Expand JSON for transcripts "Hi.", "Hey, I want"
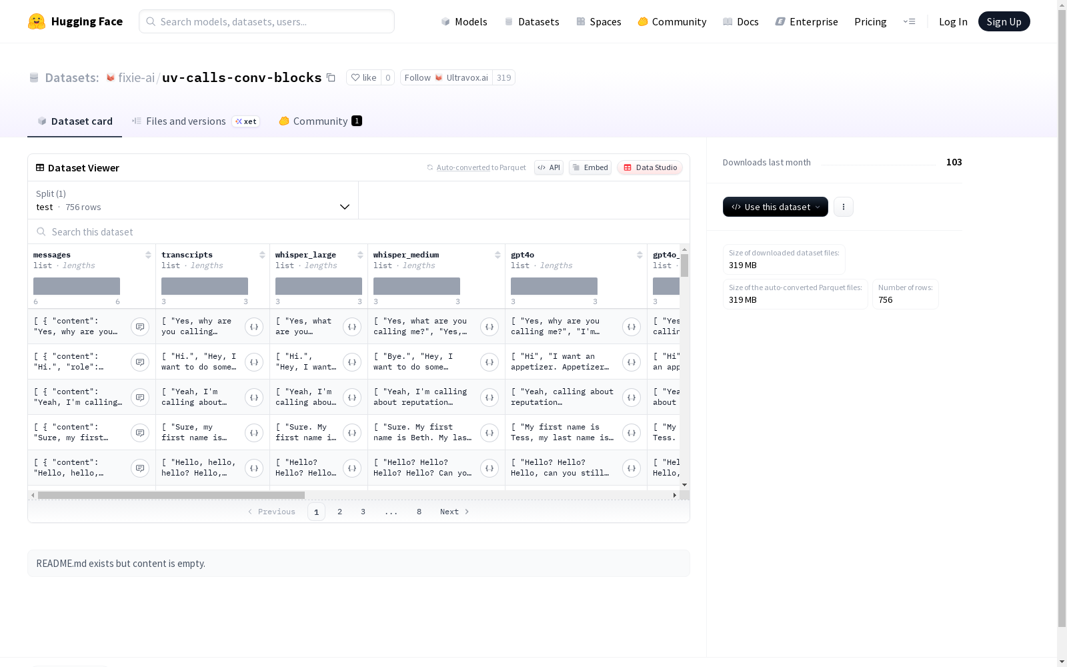 (254, 362)
